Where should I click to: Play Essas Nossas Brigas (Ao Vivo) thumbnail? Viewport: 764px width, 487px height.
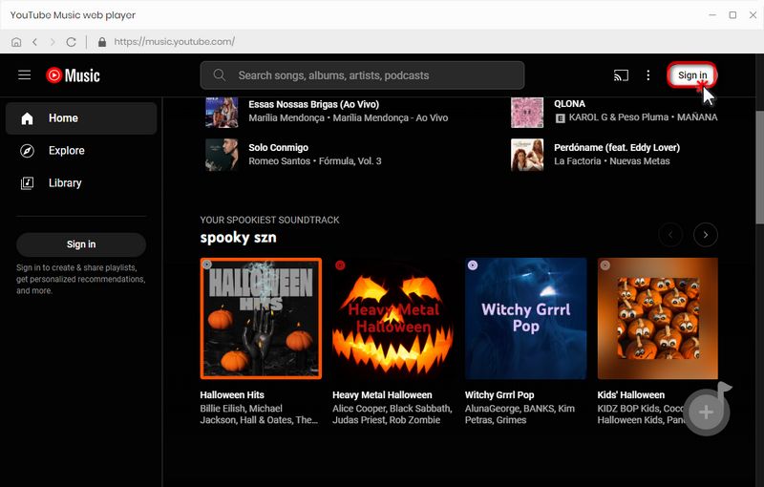point(222,112)
